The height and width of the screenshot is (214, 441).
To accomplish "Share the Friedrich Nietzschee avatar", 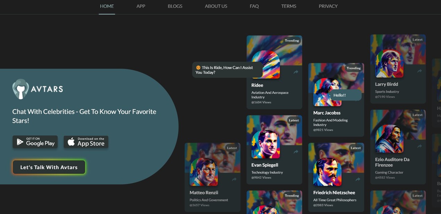I will click(357, 179).
